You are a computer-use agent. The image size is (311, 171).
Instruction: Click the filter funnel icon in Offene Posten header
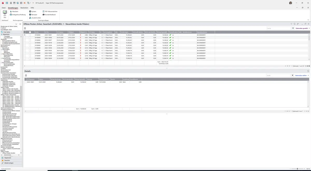coord(291,24)
